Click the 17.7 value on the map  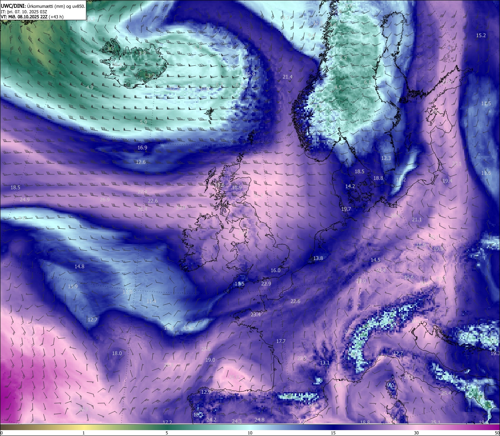click(281, 341)
